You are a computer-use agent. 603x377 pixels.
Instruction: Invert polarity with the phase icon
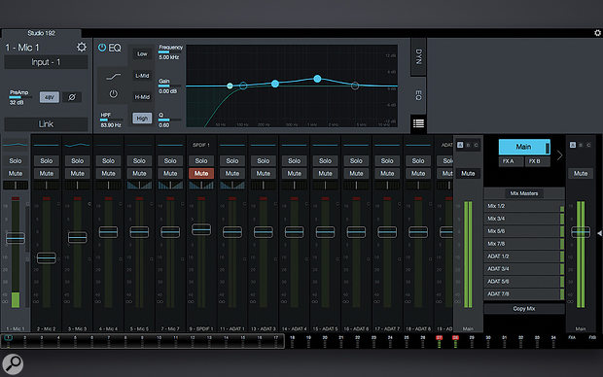point(72,97)
